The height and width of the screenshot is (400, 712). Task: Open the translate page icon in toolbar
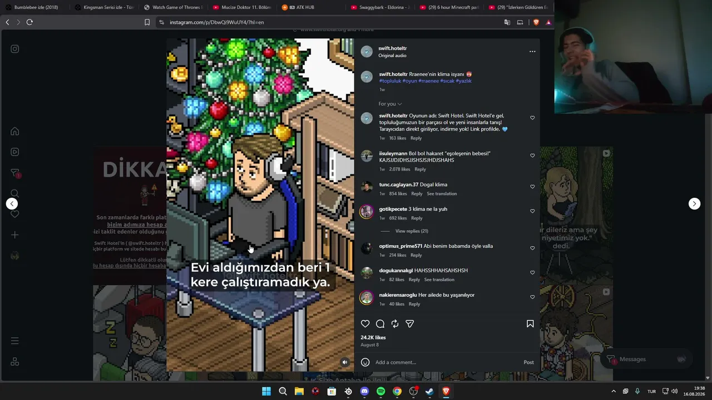pos(507,22)
